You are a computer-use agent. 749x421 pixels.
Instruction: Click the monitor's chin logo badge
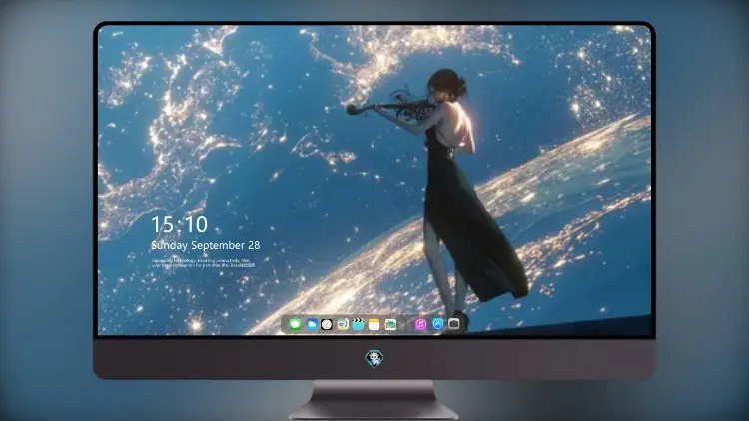tap(374, 358)
